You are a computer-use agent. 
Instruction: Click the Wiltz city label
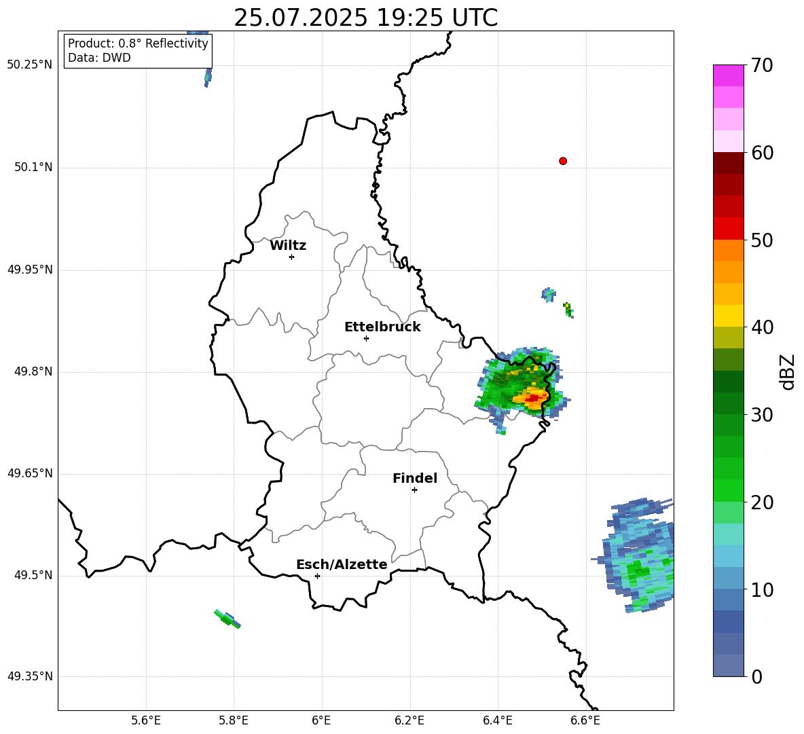pyautogui.click(x=288, y=246)
